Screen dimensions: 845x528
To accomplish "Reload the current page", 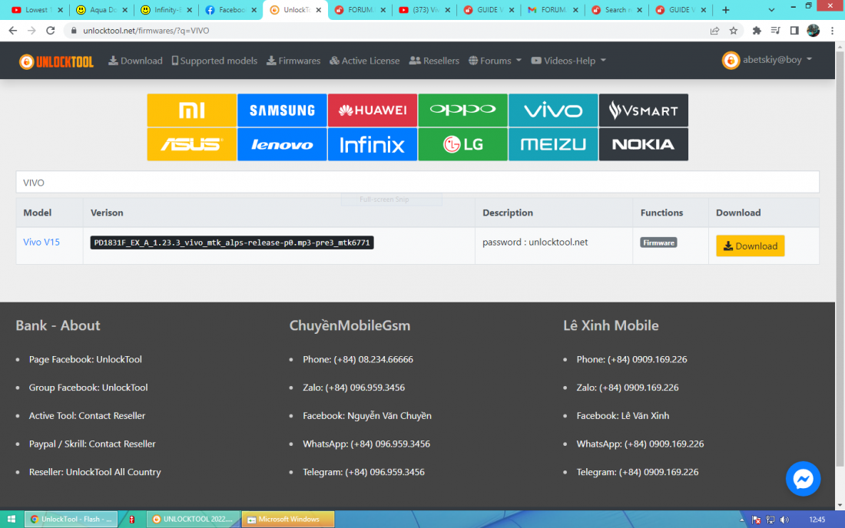I will coord(51,31).
